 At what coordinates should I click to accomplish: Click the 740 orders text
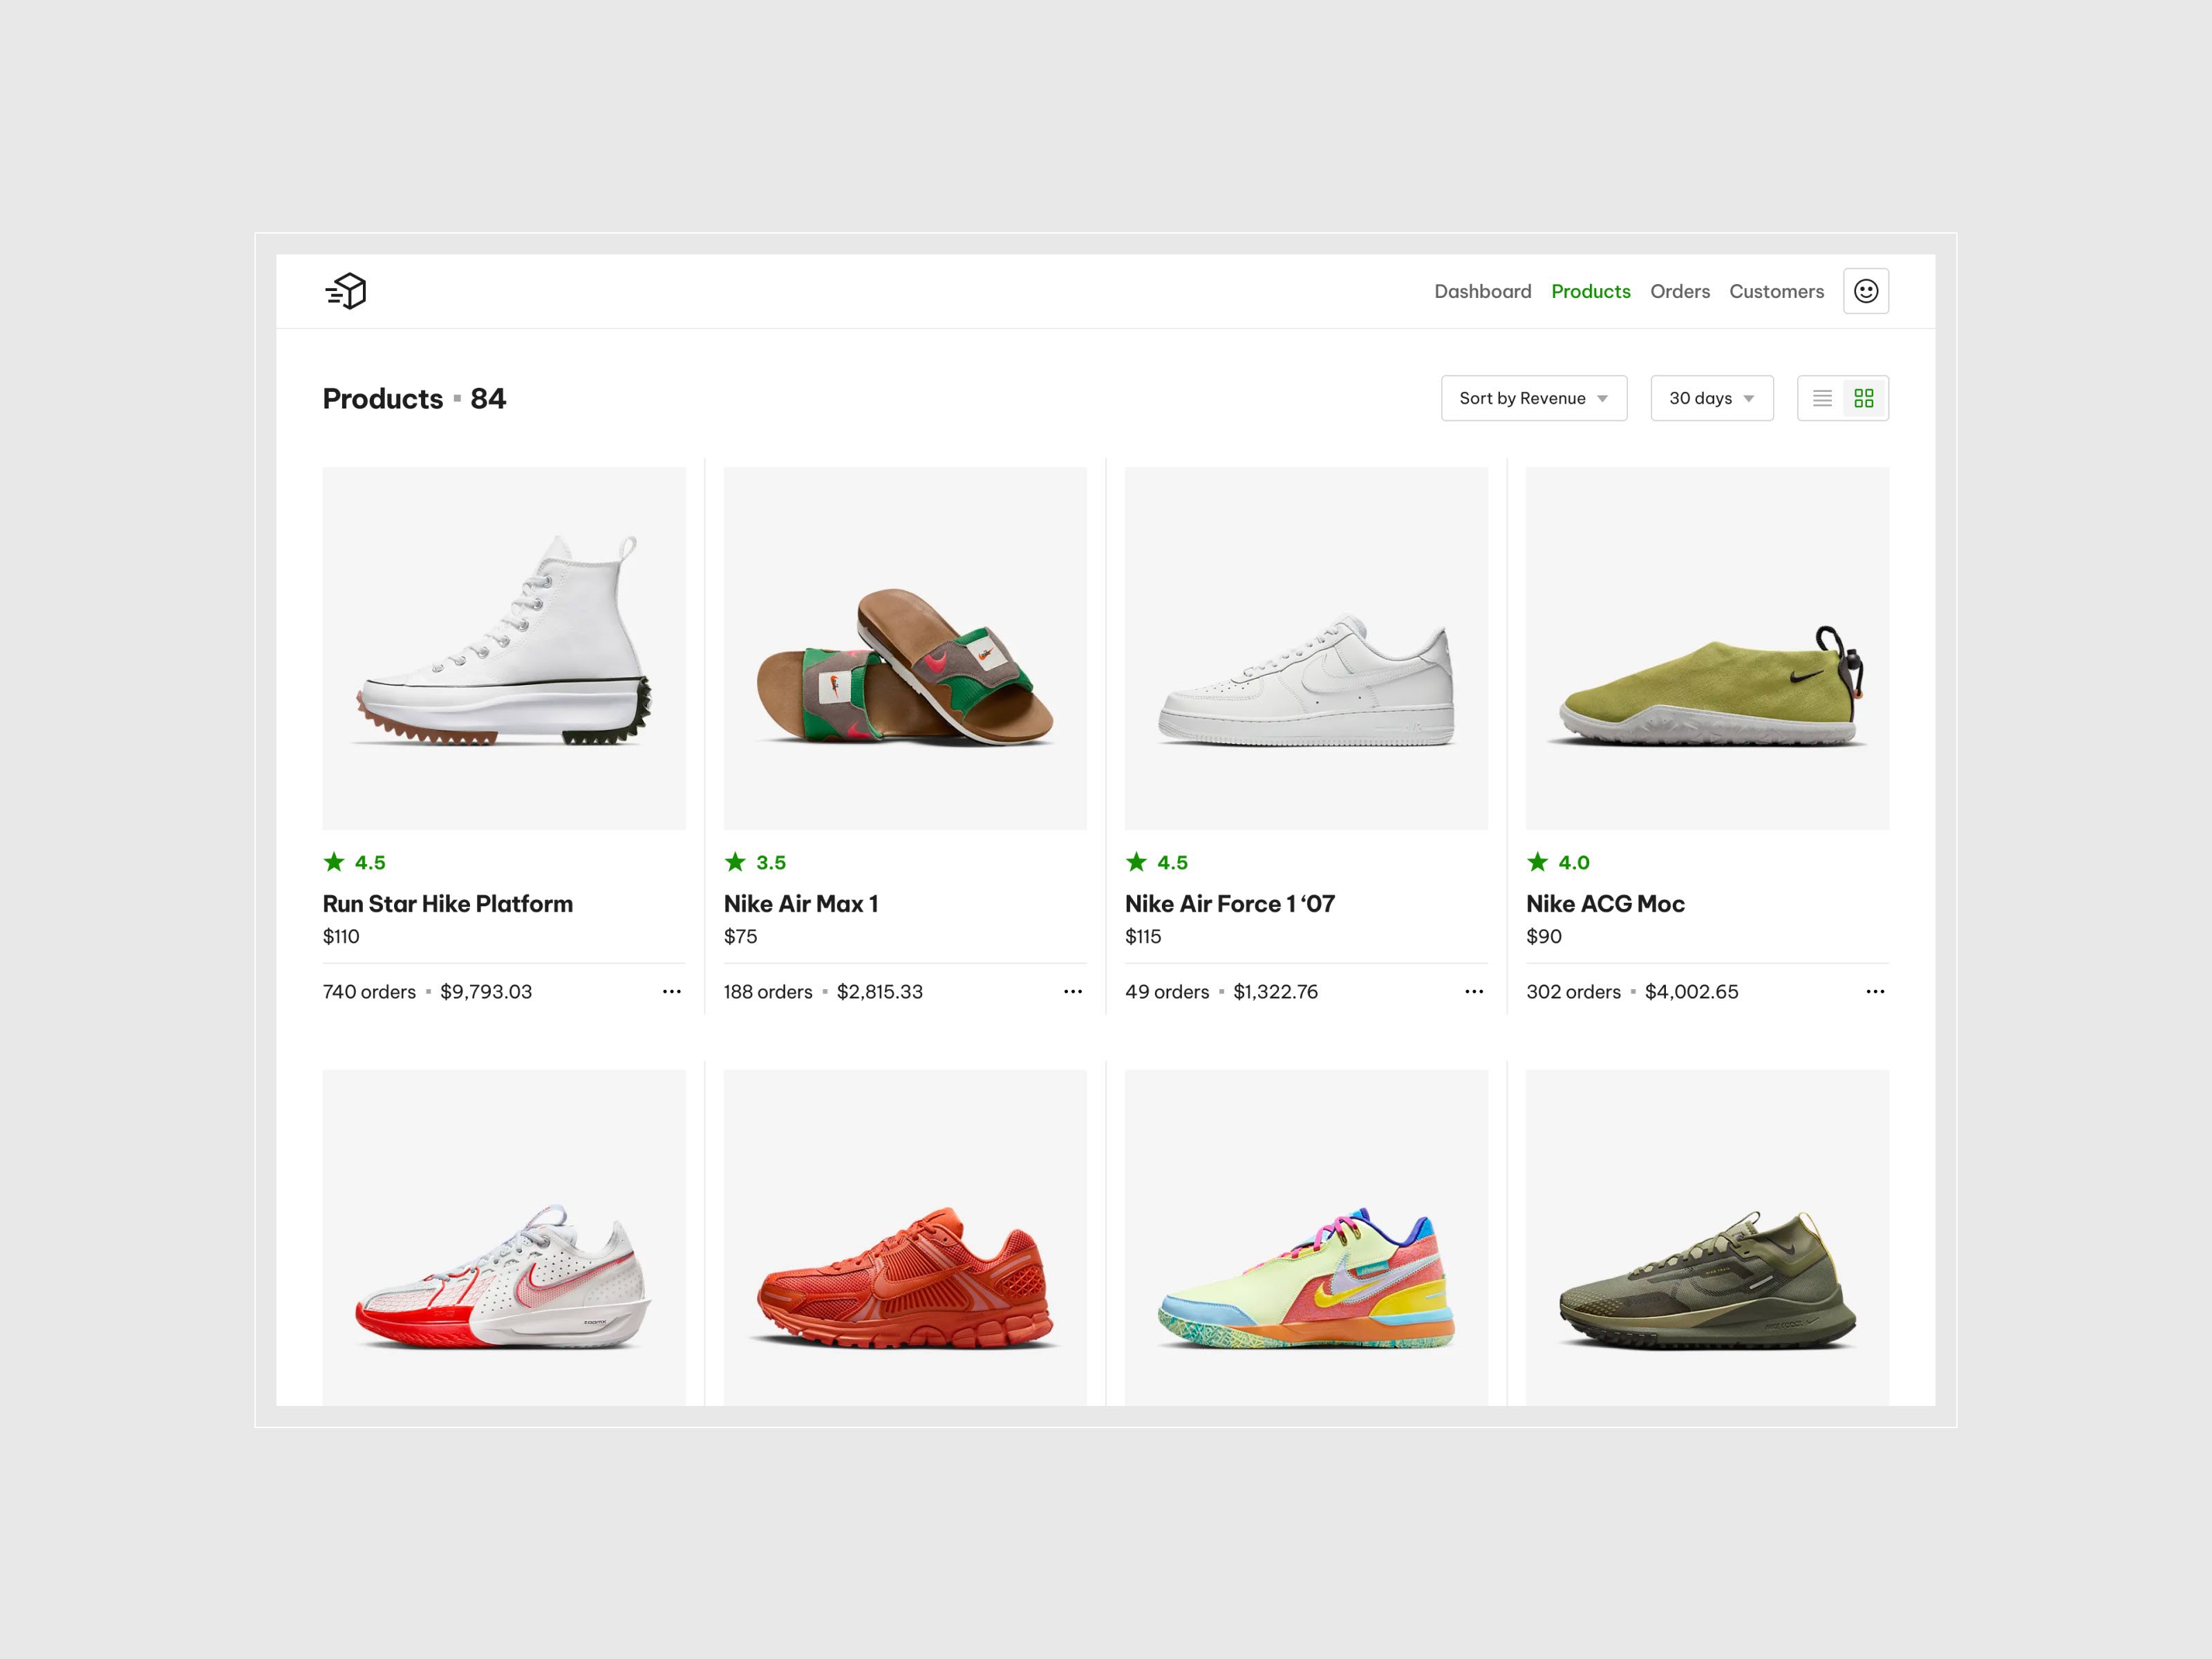pos(369,991)
